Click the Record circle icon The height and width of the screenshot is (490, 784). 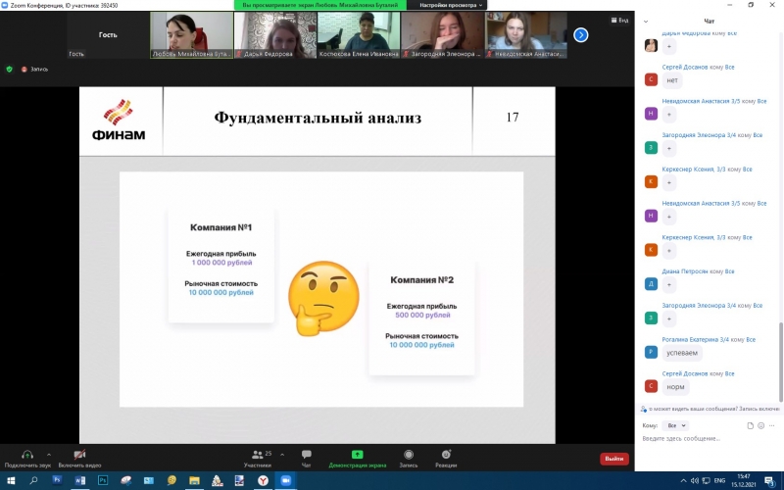409,455
